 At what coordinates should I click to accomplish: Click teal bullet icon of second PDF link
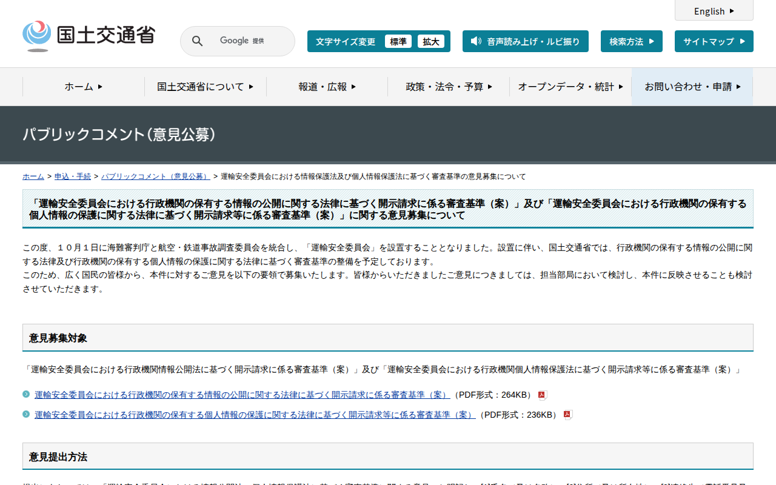pyautogui.click(x=26, y=415)
